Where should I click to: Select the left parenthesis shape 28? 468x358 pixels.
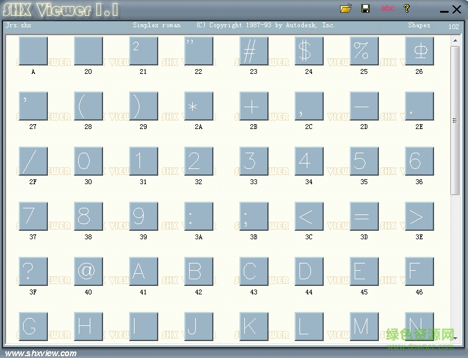coord(89,106)
